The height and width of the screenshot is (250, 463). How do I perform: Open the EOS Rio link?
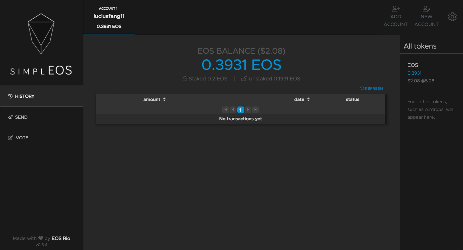coord(61,238)
